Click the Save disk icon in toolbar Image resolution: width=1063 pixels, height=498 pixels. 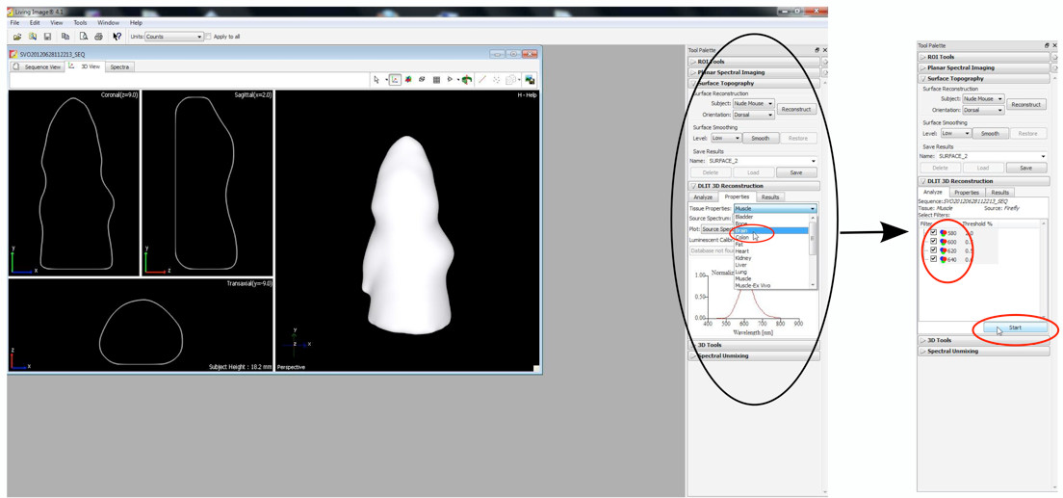[x=47, y=37]
